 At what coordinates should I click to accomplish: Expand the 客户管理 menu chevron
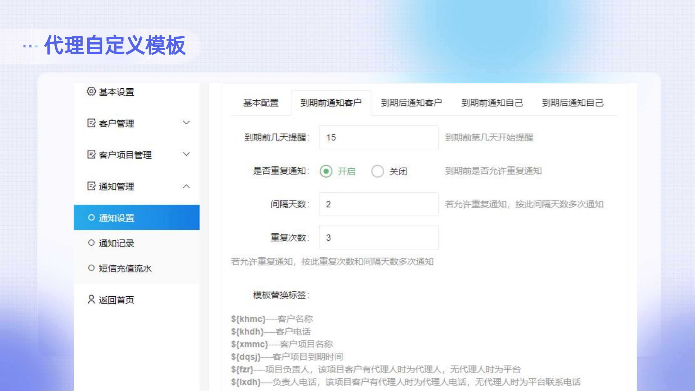coord(186,123)
